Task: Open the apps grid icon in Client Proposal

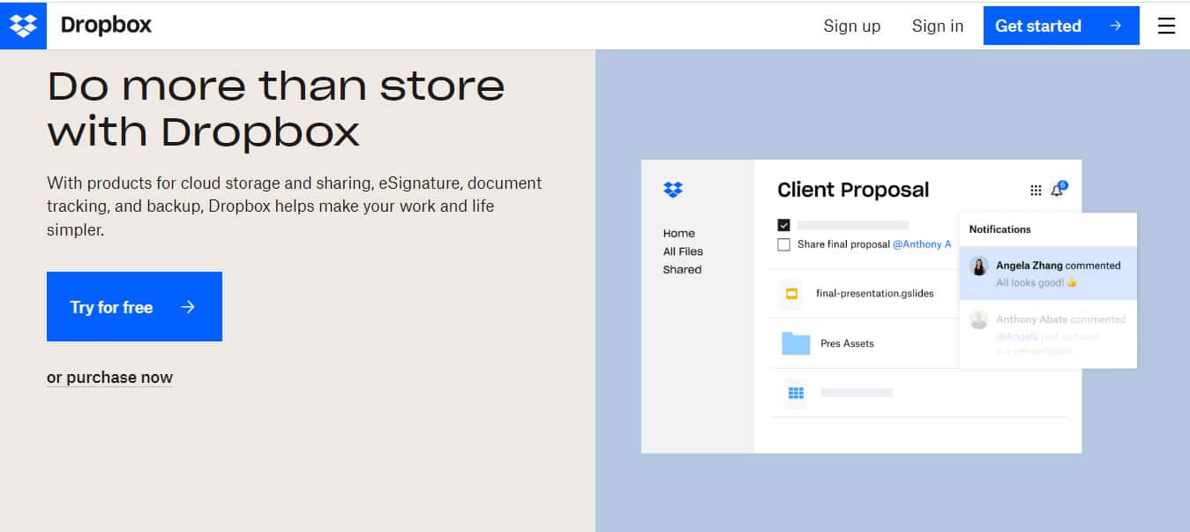Action: [1036, 191]
